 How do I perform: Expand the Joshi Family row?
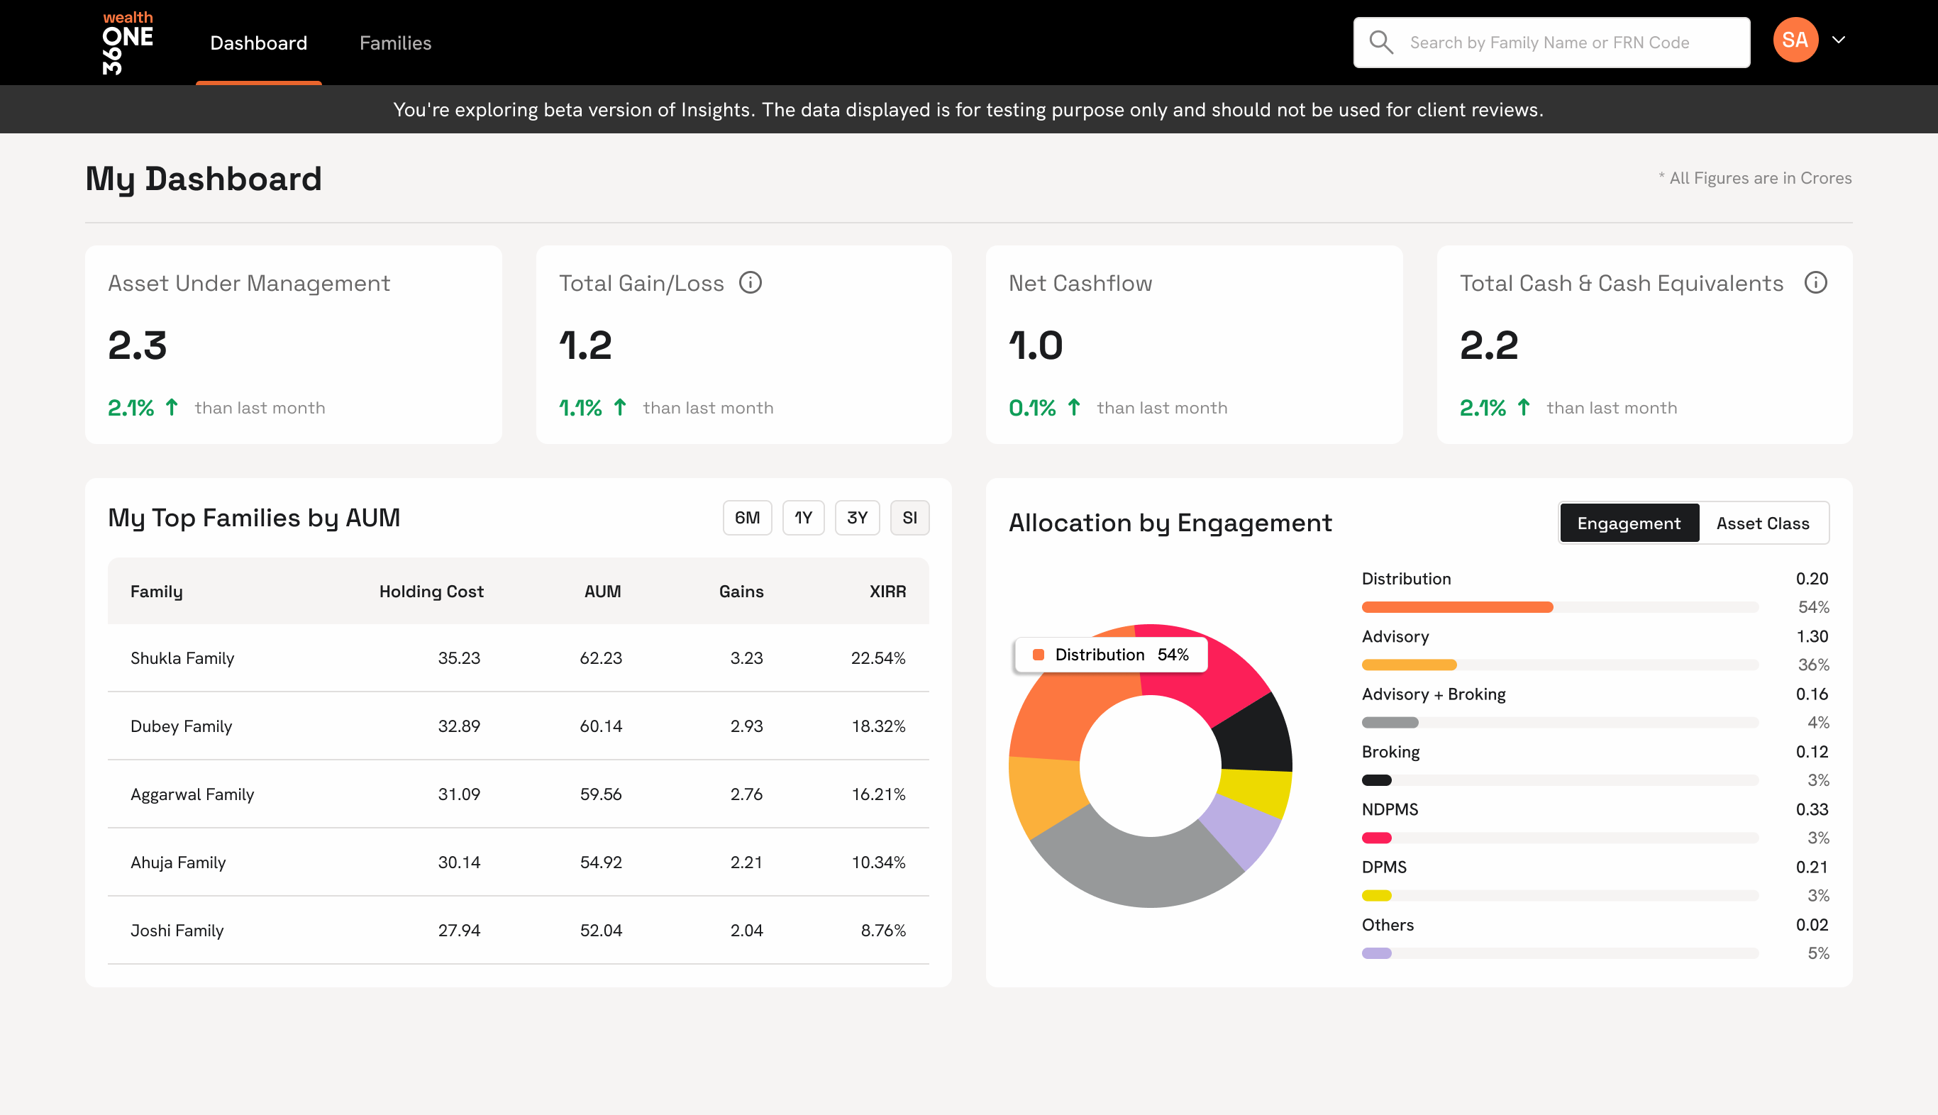pyautogui.click(x=177, y=931)
